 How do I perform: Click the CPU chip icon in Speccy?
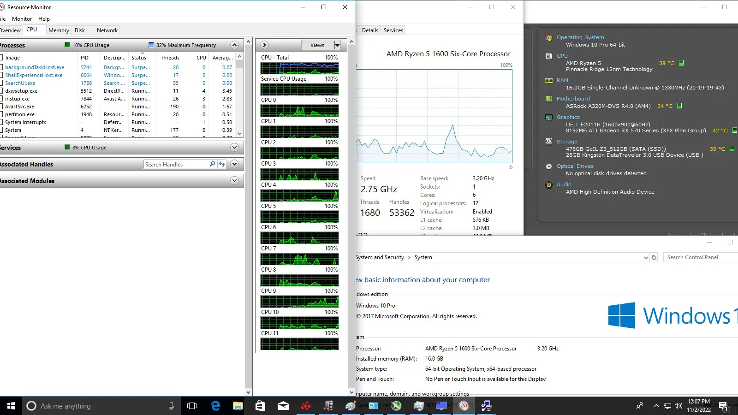549,56
